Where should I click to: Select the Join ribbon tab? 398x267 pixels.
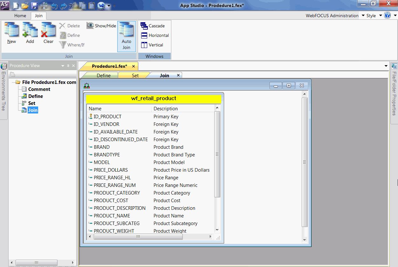(39, 16)
